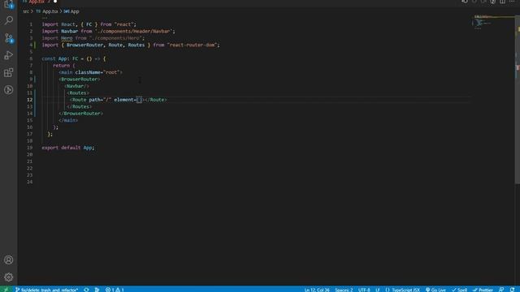The width and height of the screenshot is (520, 292).
Task: Open the Source Control view
Action: click(x=9, y=38)
